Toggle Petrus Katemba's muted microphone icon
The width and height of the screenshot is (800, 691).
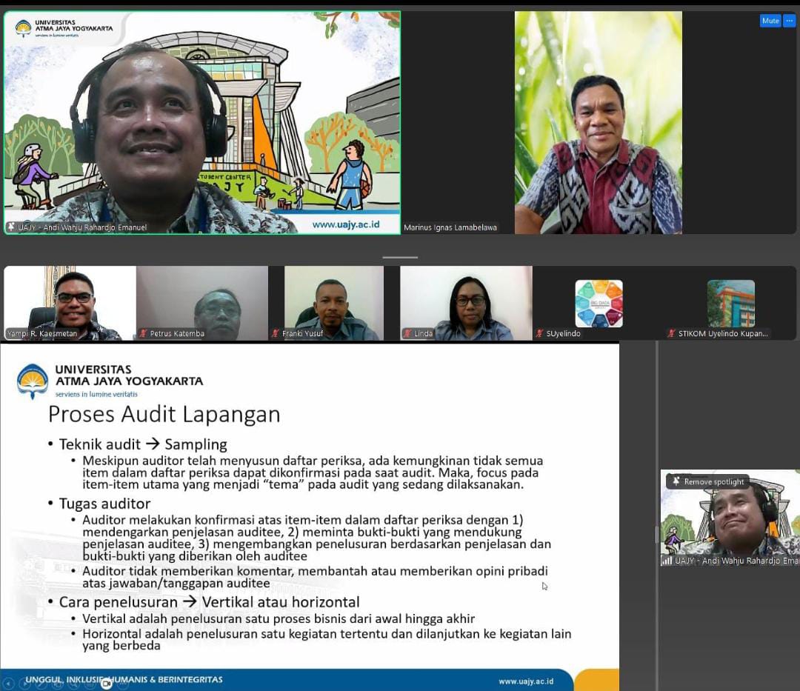(x=143, y=333)
